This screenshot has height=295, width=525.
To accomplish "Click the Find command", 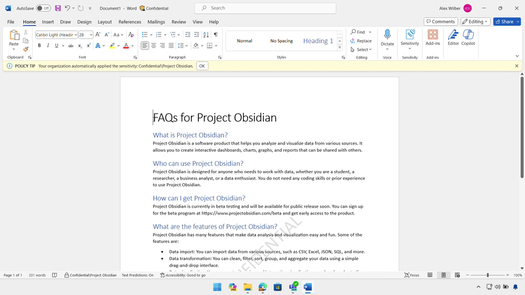I will [358, 32].
